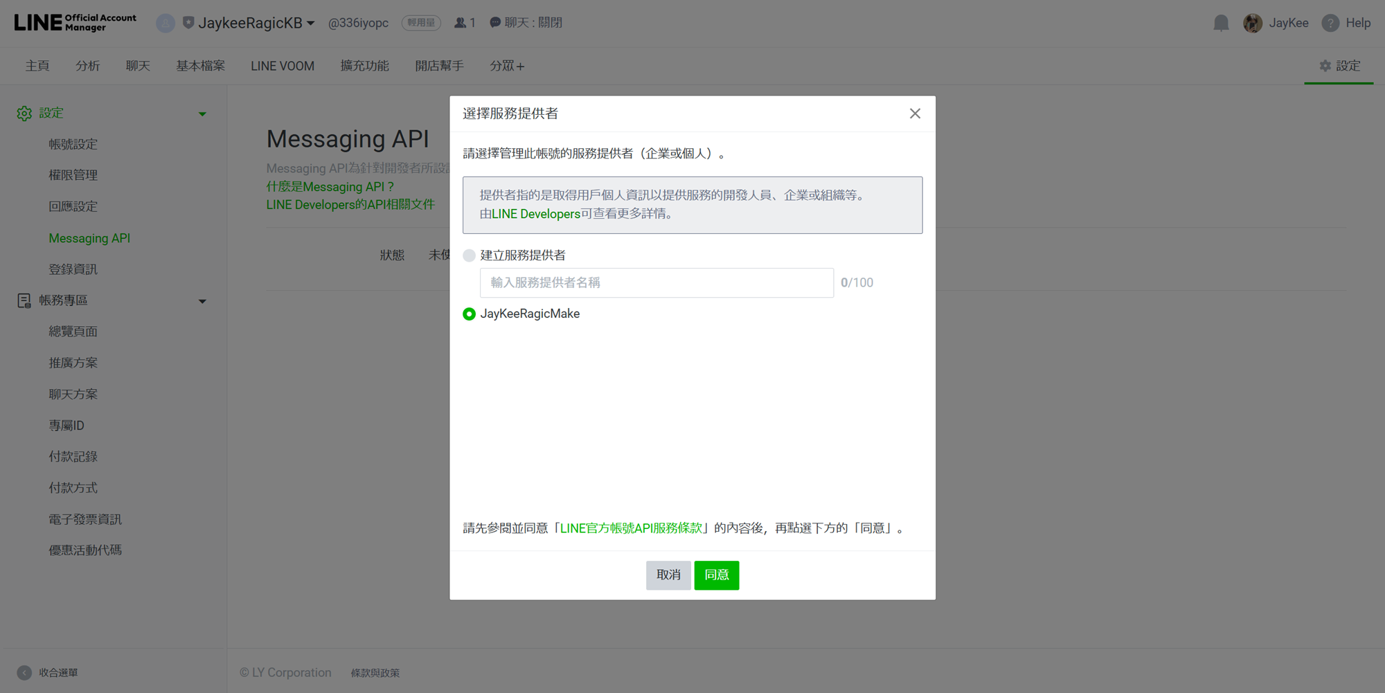The height and width of the screenshot is (693, 1385).
Task: Open 專屬ID in the sidebar
Action: 66,426
